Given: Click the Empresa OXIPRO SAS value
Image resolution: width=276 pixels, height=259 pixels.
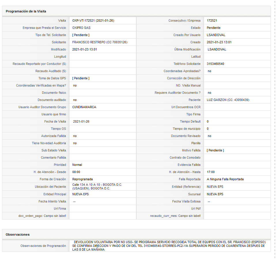Looking at the screenshot, I should tap(81, 28).
